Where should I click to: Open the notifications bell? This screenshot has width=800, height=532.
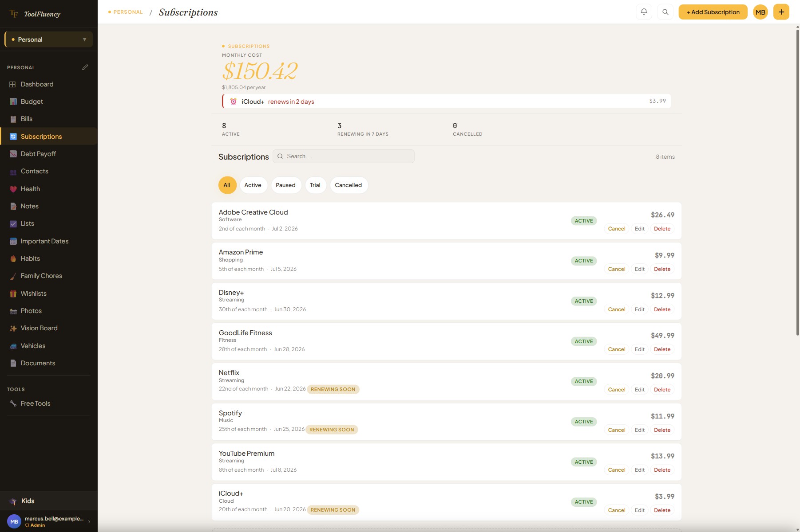644,12
